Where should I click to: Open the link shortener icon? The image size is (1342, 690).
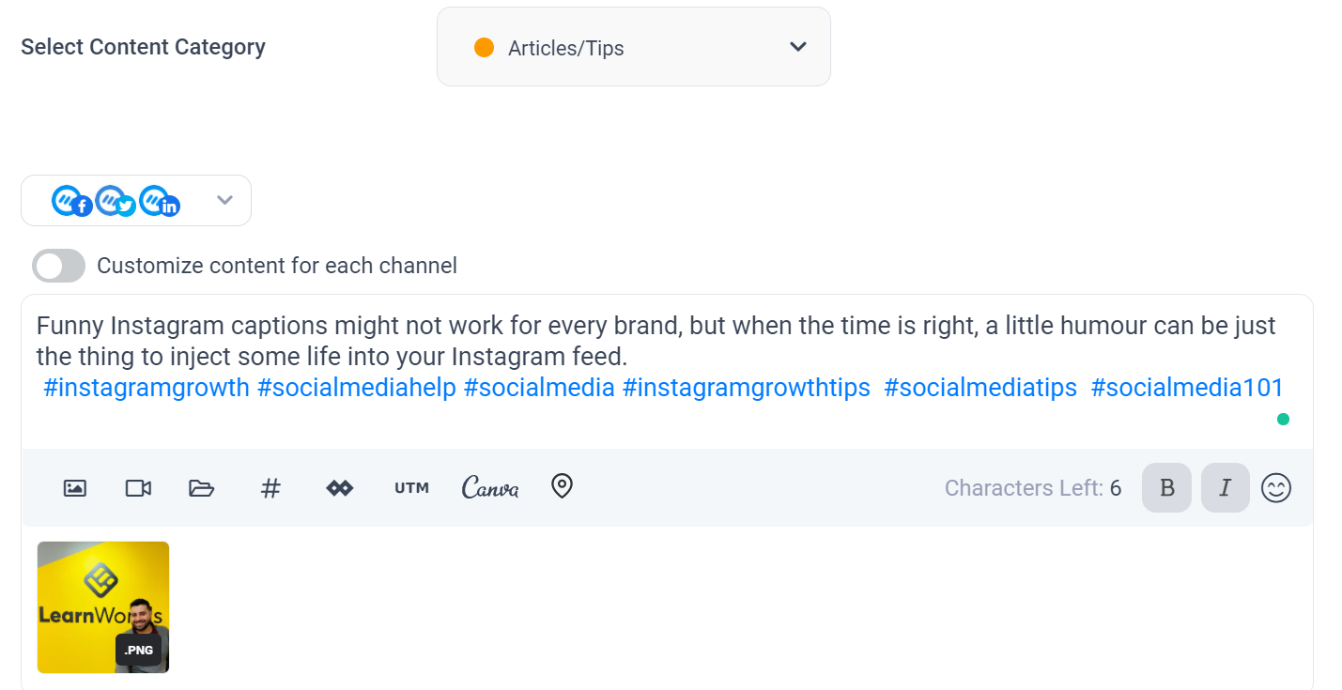(339, 487)
